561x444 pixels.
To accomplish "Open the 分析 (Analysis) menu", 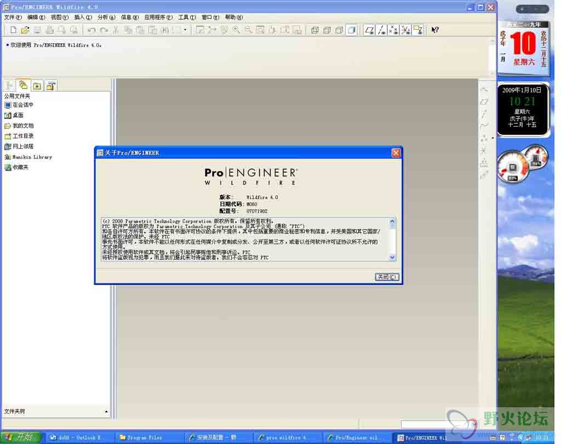I will coord(106,17).
